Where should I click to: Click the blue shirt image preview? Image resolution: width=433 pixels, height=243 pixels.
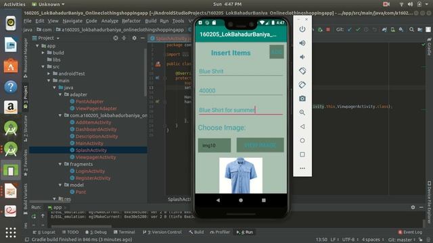tap(241, 175)
